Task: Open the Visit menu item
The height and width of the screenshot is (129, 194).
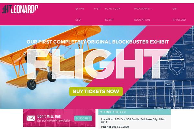Action: point(97,9)
